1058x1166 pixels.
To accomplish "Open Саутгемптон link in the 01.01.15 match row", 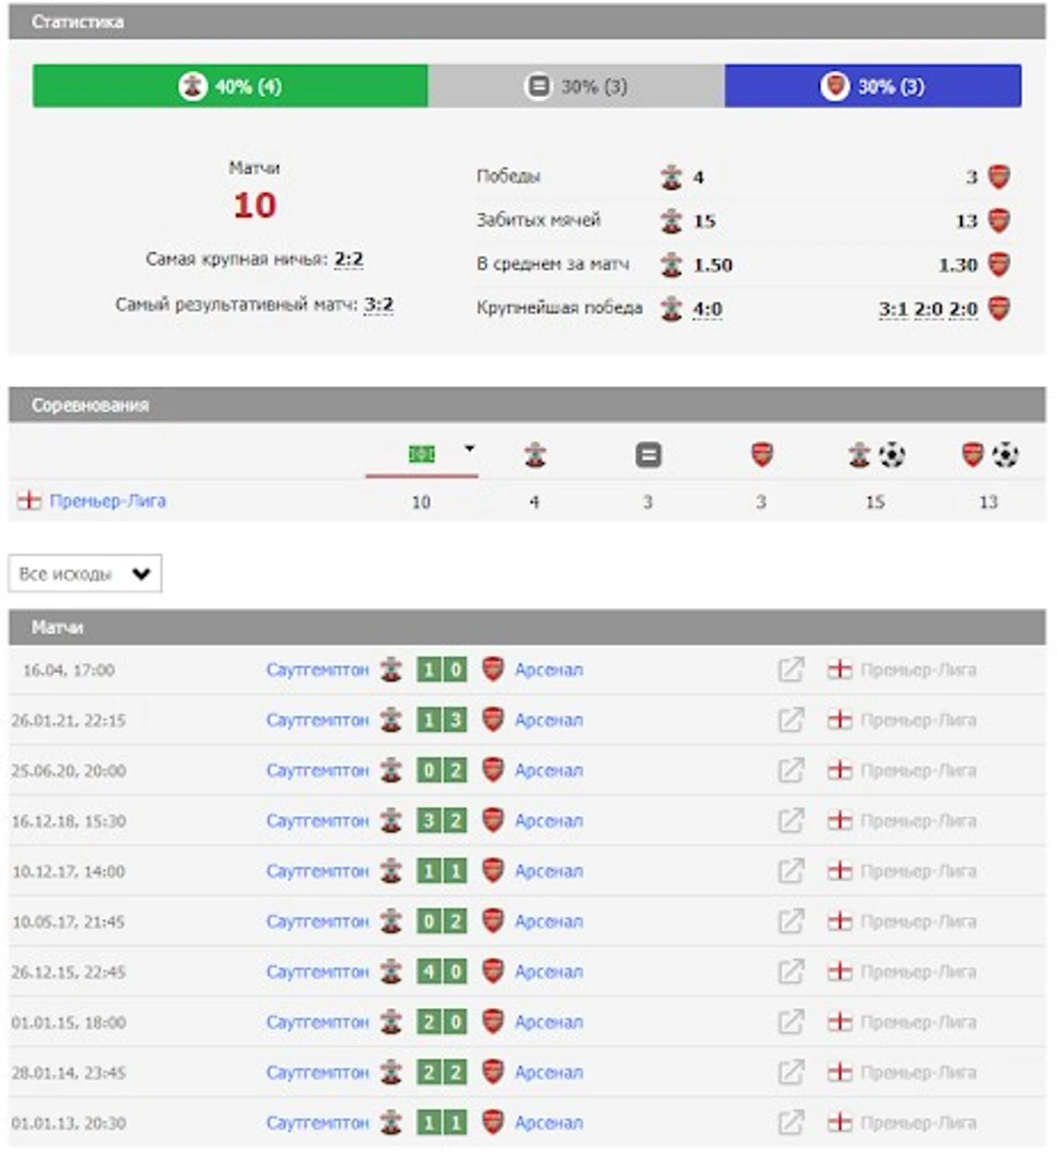I will (317, 1022).
